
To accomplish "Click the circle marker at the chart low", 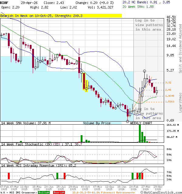I will pyautogui.click(x=128, y=121).
